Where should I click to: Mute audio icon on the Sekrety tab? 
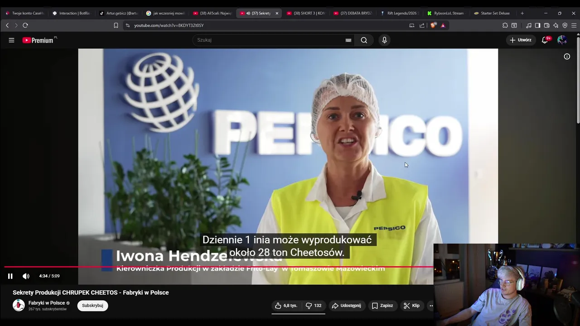(x=248, y=13)
